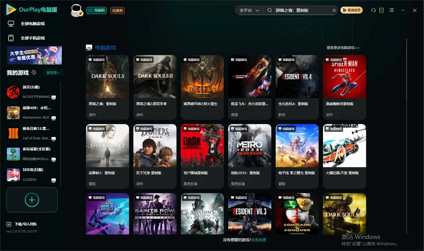This screenshot has height=251, width=424.
Task: Click the OurPlay logo icon
Action: coord(11,9)
